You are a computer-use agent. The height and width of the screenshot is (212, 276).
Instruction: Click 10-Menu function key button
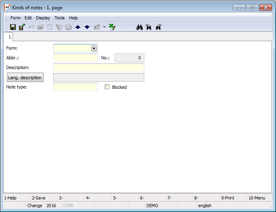pos(259,198)
